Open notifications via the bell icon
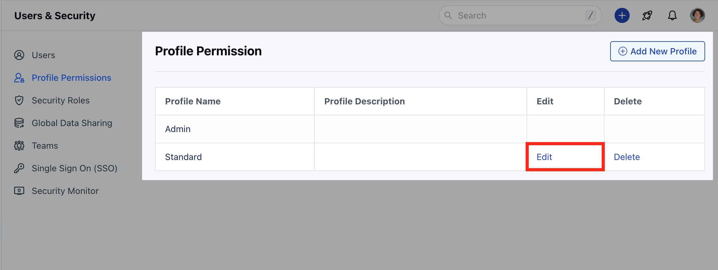This screenshot has height=270, width=718. (672, 15)
